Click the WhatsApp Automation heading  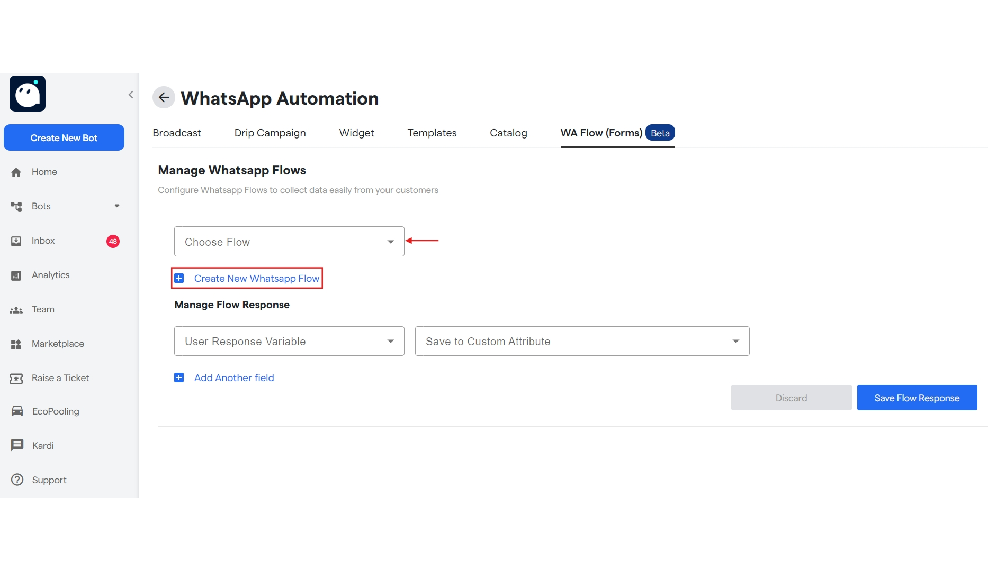pos(280,98)
